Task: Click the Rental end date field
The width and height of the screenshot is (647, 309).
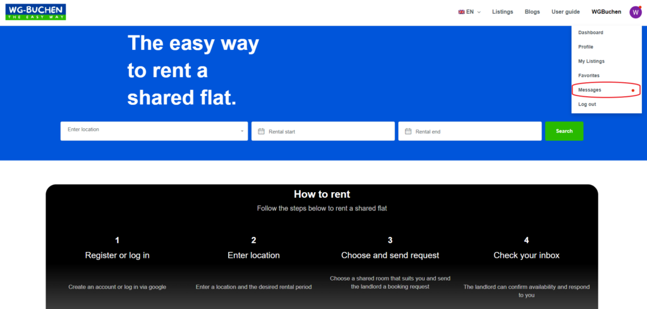Action: pos(470,131)
